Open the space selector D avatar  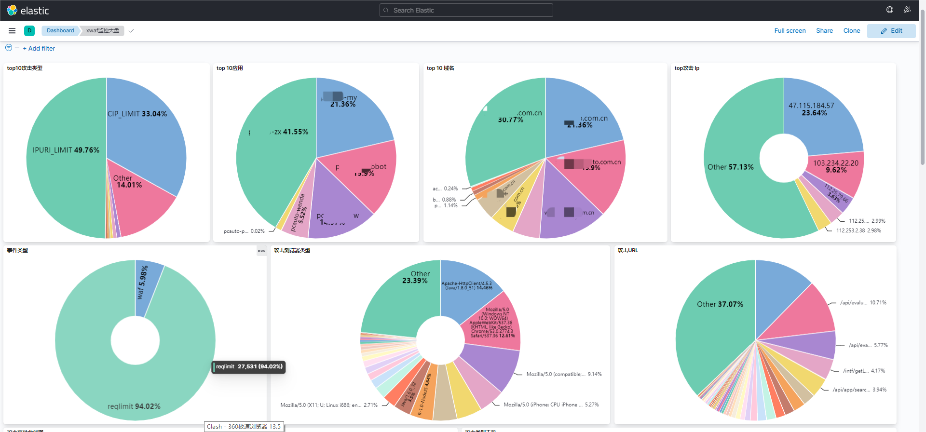(x=29, y=30)
